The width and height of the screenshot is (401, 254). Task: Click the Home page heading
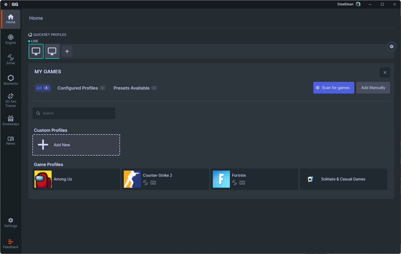click(x=36, y=18)
